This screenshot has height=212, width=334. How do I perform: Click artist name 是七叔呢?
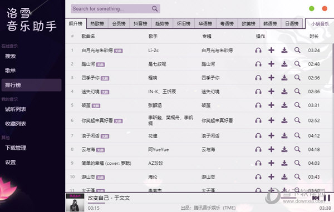click(x=157, y=64)
